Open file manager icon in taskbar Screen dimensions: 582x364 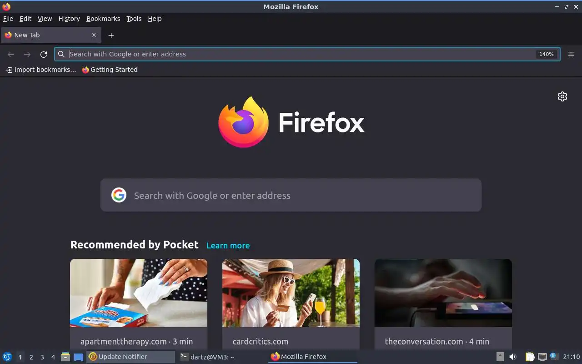click(x=65, y=357)
